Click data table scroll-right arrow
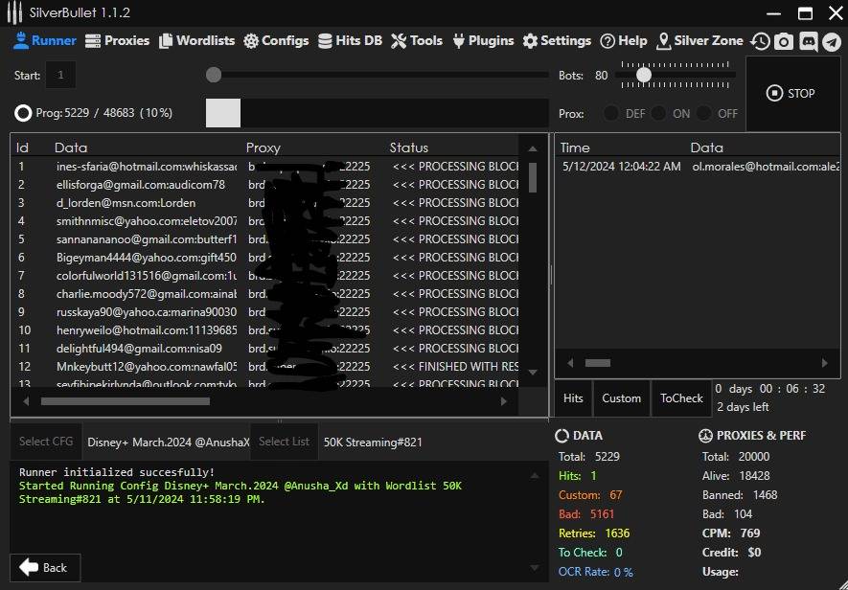The image size is (848, 590). pos(503,401)
